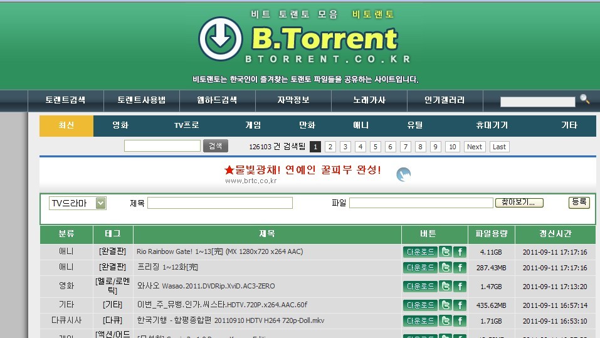Share Rio Rainbow Gate row on Facebook
The height and width of the screenshot is (338, 600).
[x=460, y=252]
